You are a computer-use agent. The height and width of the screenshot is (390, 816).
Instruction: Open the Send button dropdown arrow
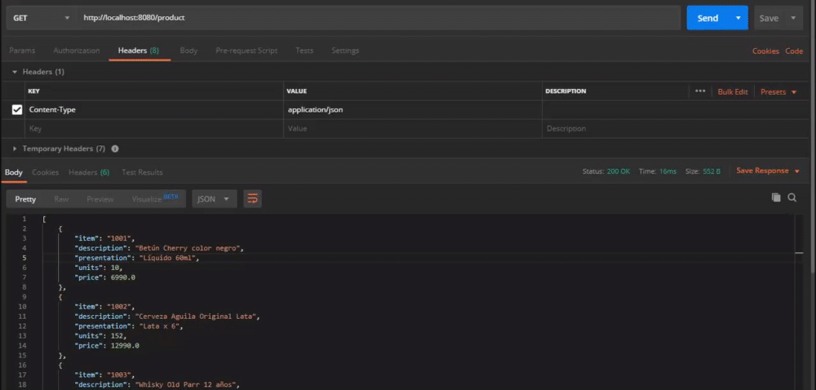(738, 18)
